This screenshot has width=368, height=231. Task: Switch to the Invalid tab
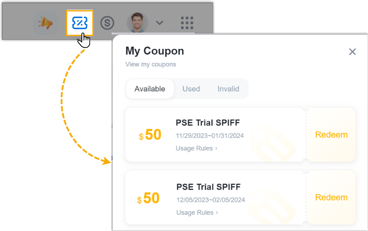pos(228,89)
